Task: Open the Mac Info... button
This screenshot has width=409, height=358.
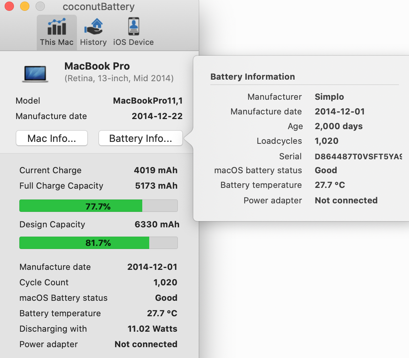Action: (52, 138)
